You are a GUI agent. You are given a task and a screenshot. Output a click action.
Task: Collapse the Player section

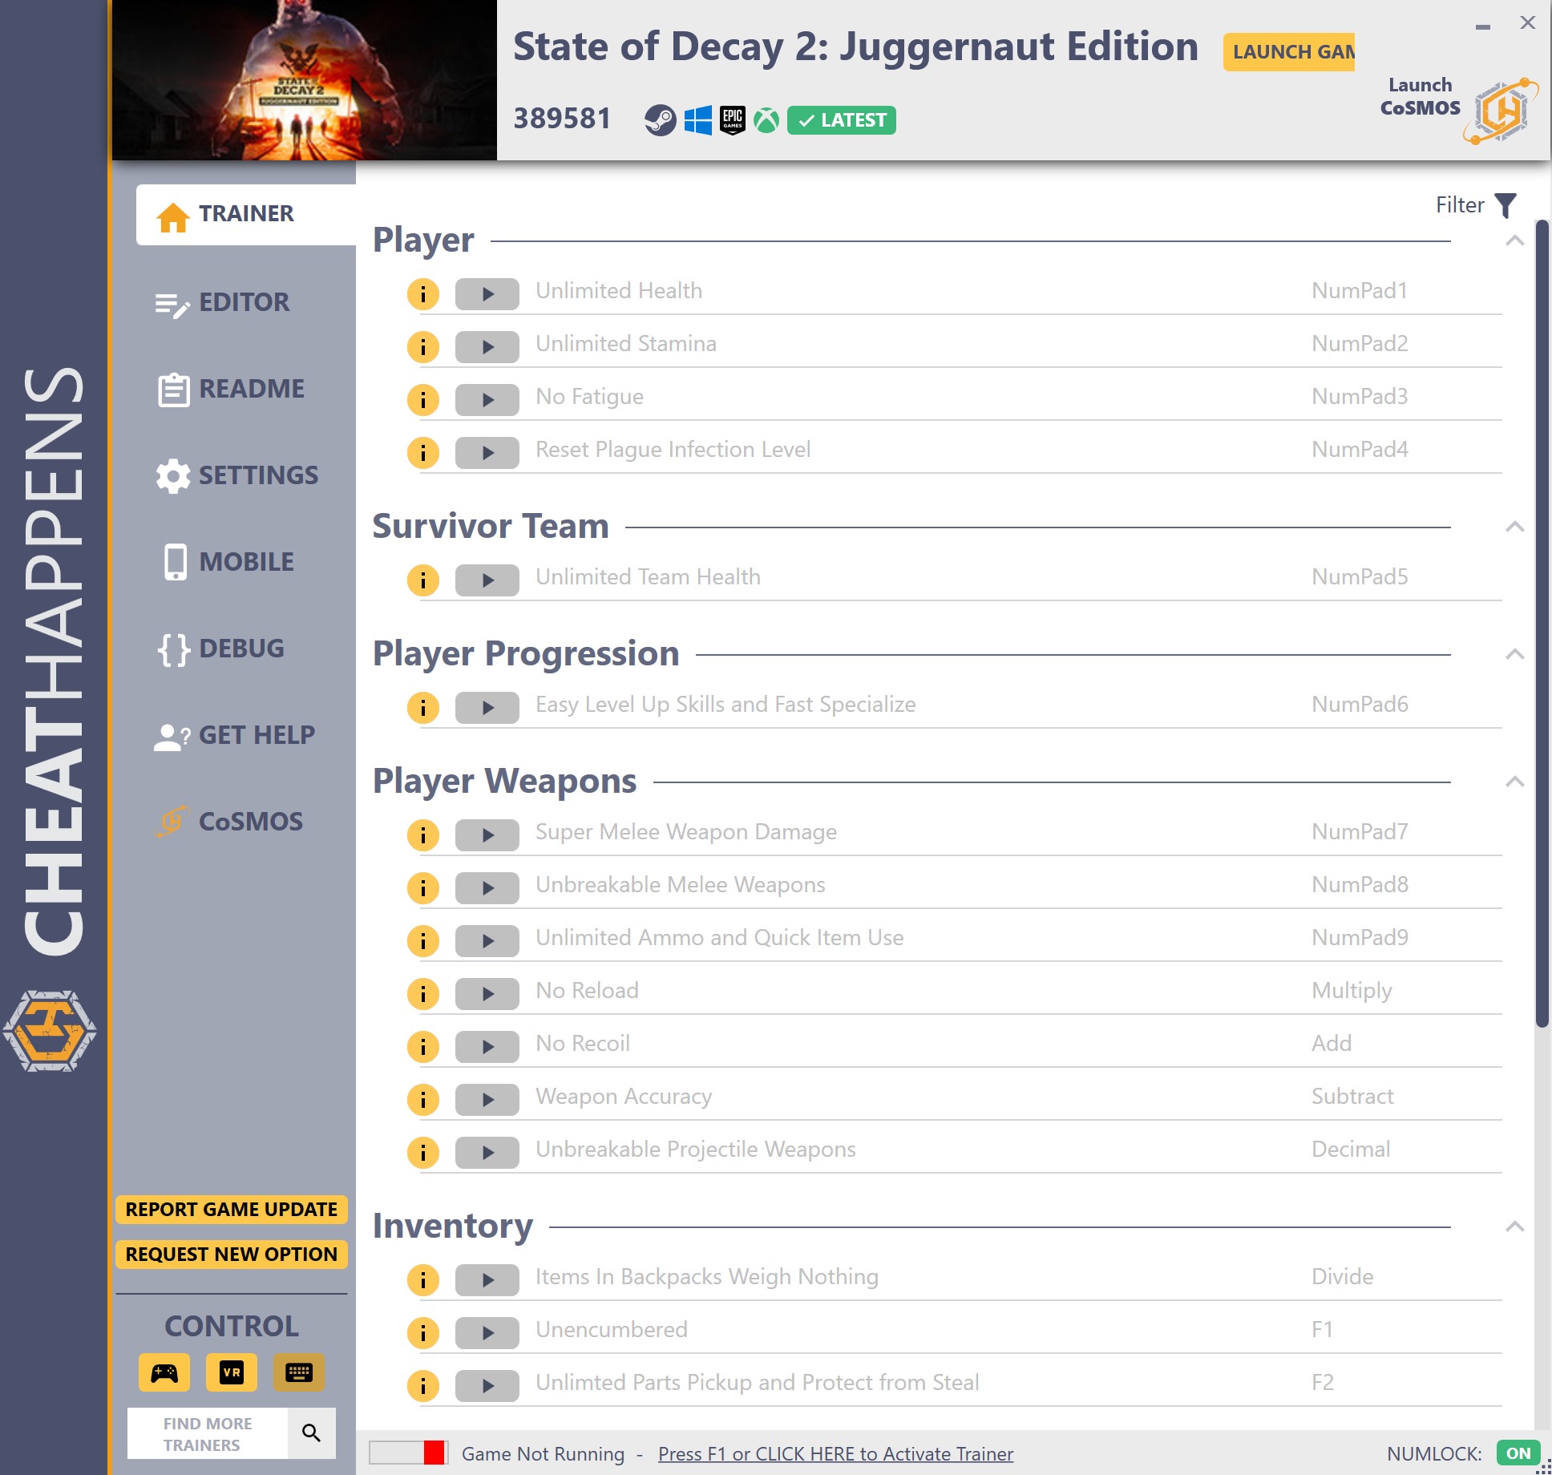pos(1514,238)
